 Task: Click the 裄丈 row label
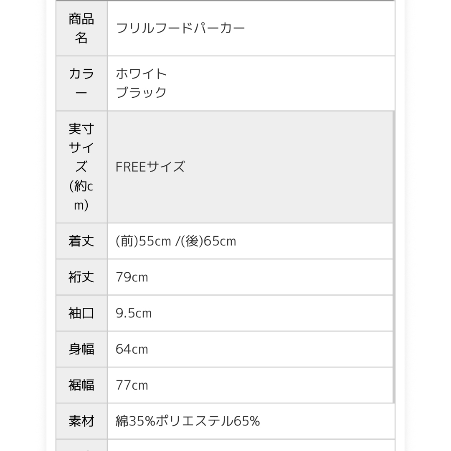point(81,277)
